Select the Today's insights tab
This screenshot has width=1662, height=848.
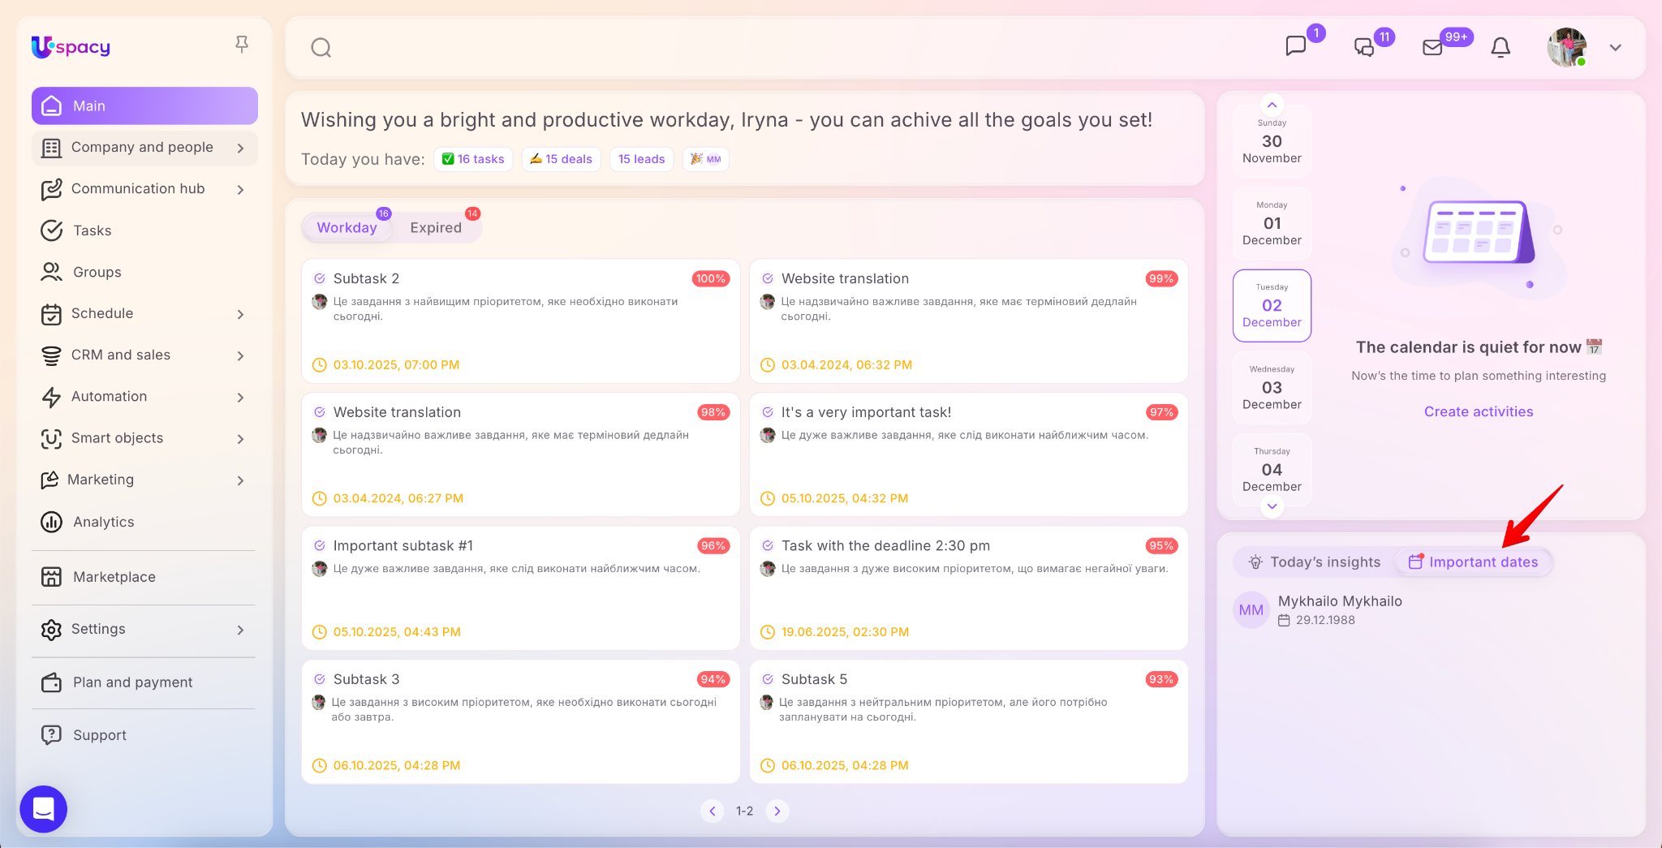click(x=1315, y=562)
